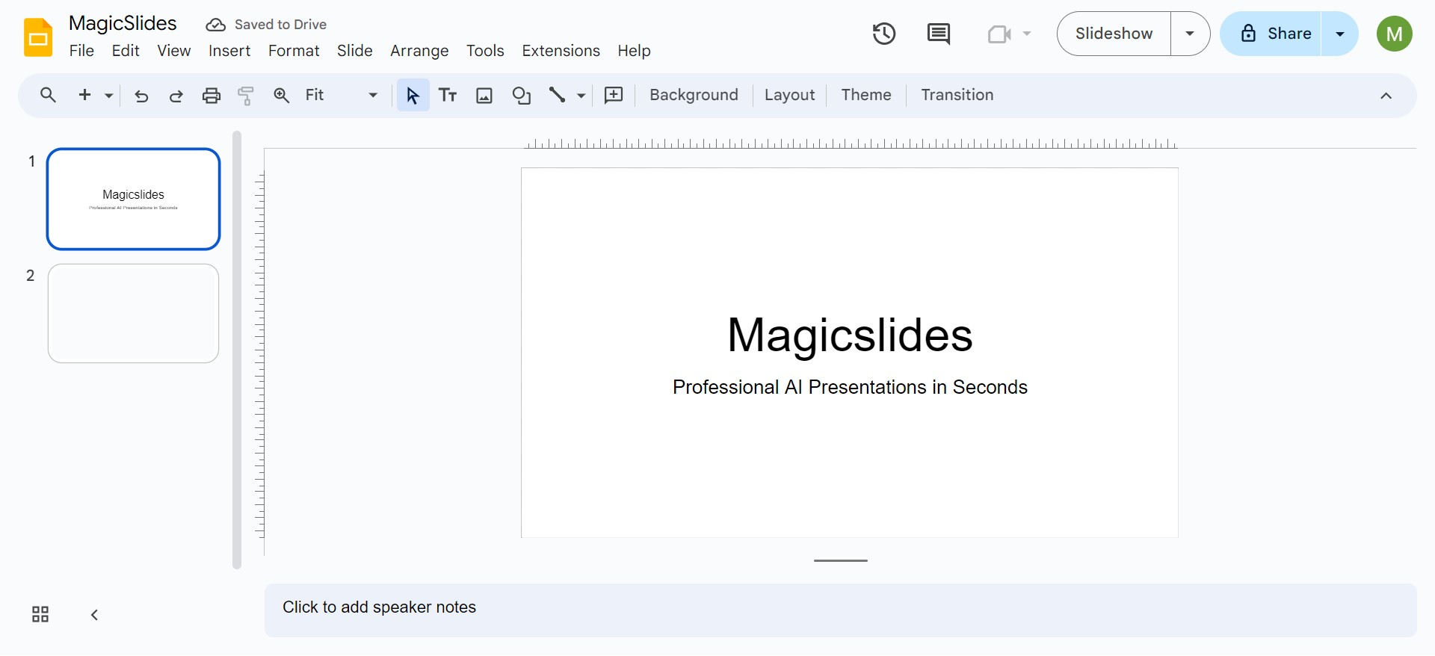The image size is (1435, 656).
Task: Click the add comment toolbar icon
Action: (x=614, y=96)
